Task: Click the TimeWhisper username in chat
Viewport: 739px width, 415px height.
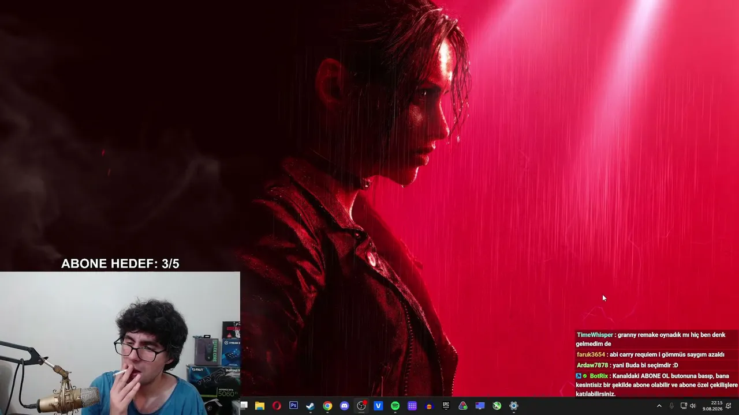Action: coord(595,335)
